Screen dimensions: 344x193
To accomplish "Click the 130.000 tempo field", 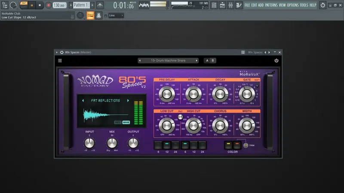I will click(59, 5).
